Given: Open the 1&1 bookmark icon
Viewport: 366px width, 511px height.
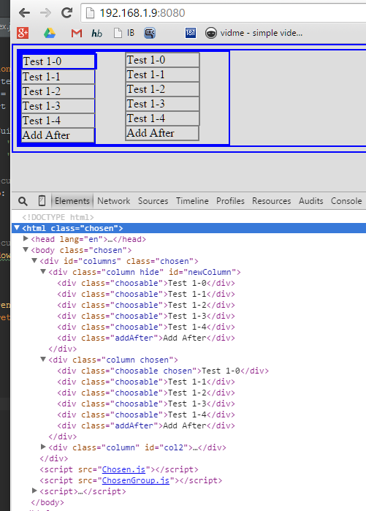Looking at the screenshot, I should coord(191,33).
